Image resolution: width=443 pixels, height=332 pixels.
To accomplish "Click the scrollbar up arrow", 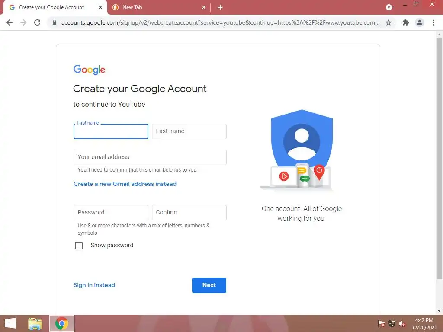I will click(439, 35).
